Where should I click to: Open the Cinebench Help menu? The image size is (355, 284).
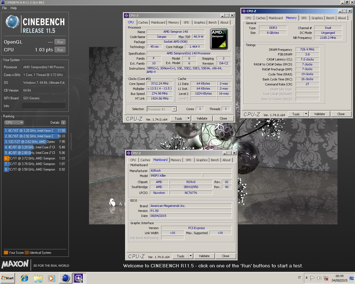pyautogui.click(x=14, y=8)
